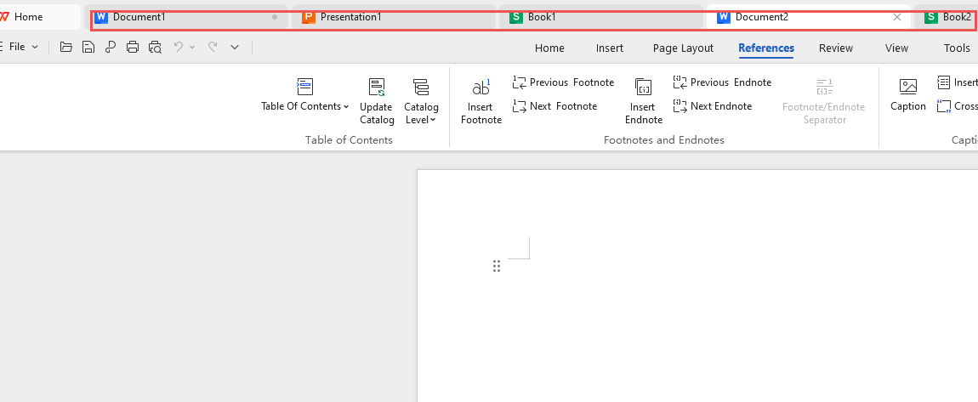Open the Page Layout ribbon tab
978x402 pixels.
tap(683, 48)
